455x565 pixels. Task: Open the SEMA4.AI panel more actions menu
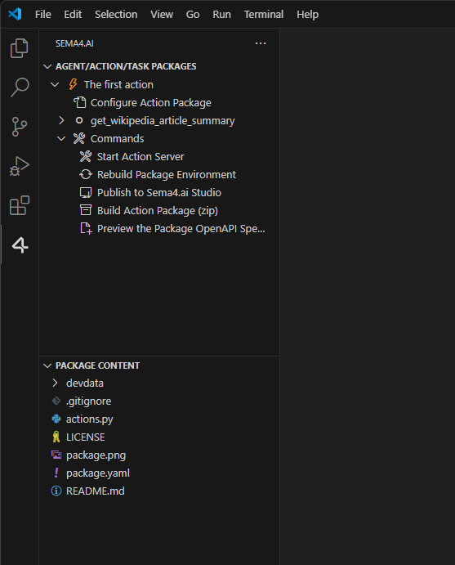(x=261, y=43)
